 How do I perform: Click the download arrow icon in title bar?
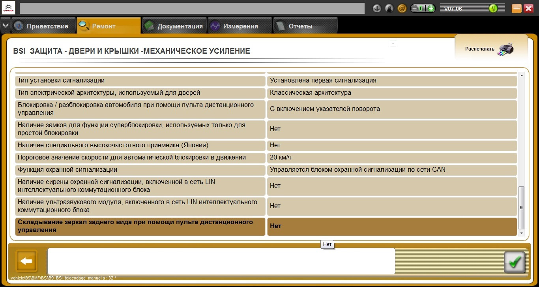click(377, 8)
